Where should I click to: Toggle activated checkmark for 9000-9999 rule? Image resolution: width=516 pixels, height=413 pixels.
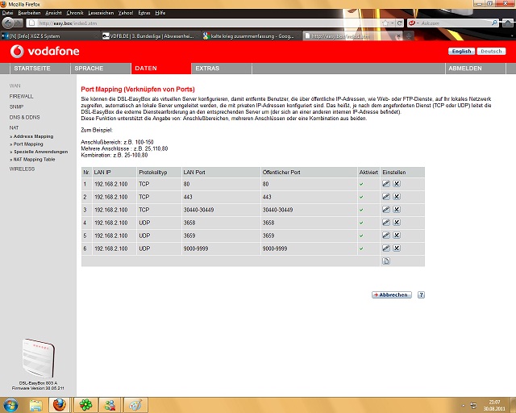coord(361,248)
